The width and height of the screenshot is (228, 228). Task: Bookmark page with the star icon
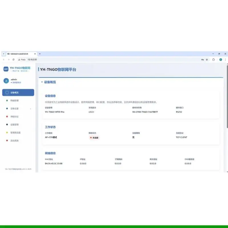click(207, 60)
